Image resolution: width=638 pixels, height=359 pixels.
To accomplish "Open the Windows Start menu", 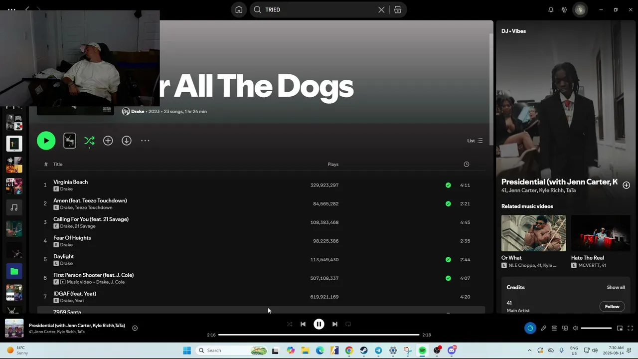I will click(187, 351).
